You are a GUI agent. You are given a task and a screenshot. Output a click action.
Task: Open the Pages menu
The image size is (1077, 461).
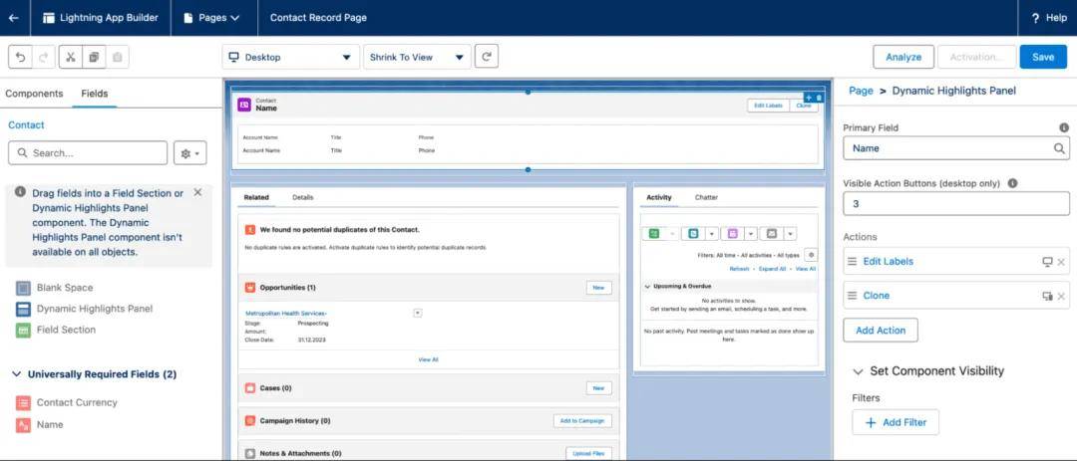click(x=211, y=18)
